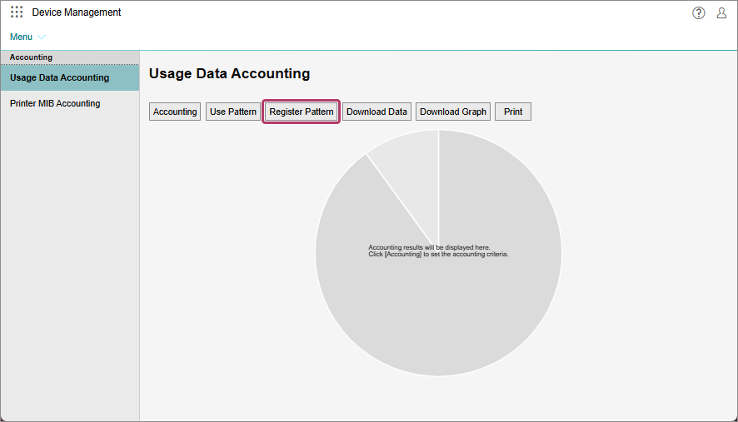Screen dimensions: 738x422
Task: Click the Device Management title
Action: click(77, 12)
